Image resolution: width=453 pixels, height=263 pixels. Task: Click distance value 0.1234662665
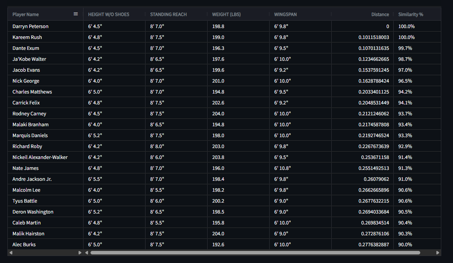(x=373, y=59)
